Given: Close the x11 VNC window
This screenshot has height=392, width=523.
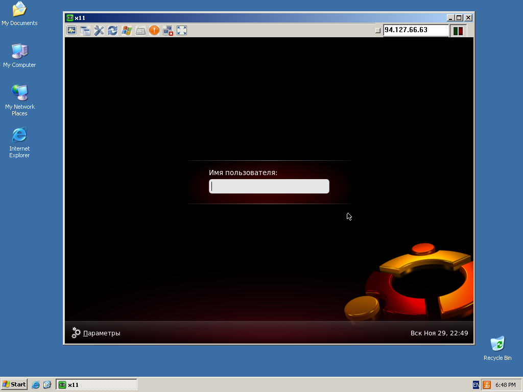Looking at the screenshot, I should coord(468,18).
